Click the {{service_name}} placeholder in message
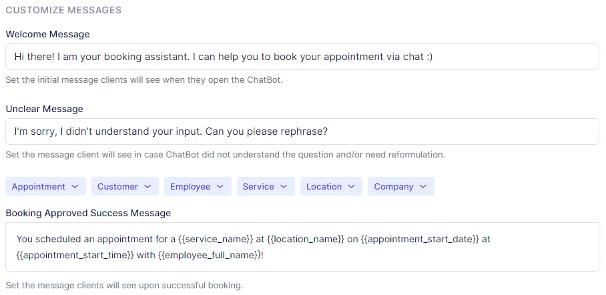606x295 pixels. tap(214, 239)
